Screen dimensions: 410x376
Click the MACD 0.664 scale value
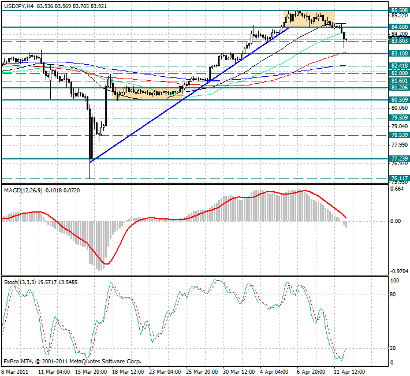397,188
